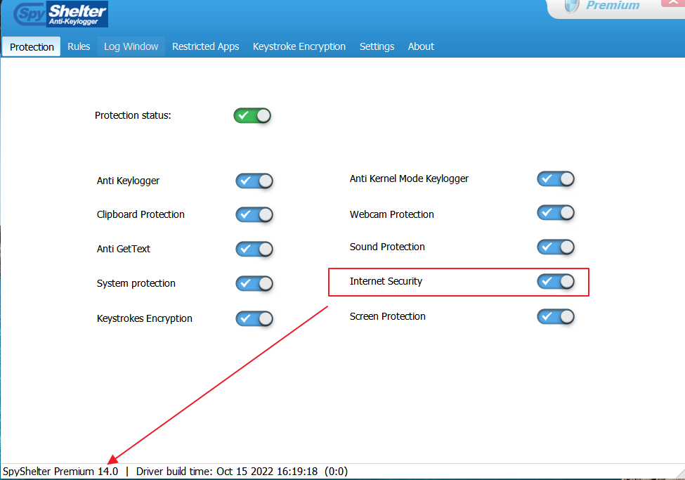Click the Premium label text

613,5
